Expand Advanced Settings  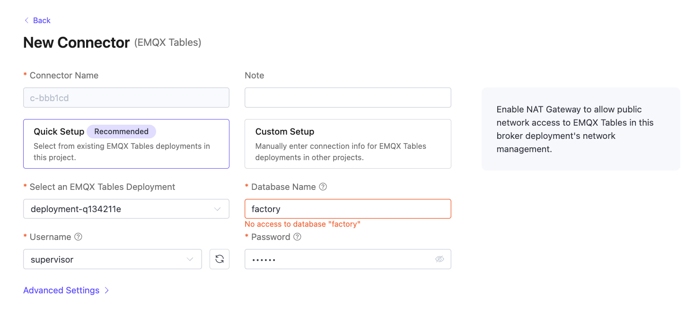point(66,290)
